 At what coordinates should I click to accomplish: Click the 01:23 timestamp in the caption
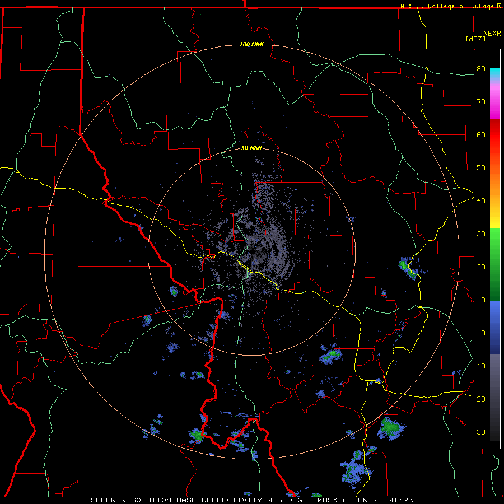click(400, 500)
